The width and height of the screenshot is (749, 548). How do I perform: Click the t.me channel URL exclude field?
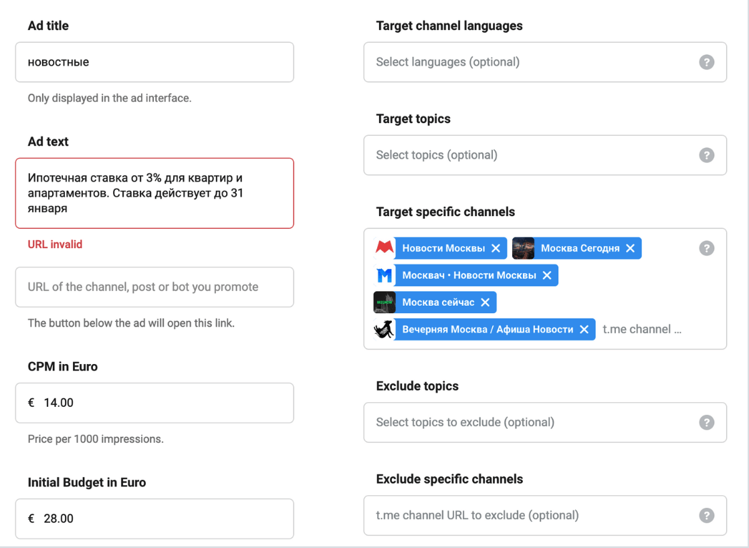tap(528, 515)
